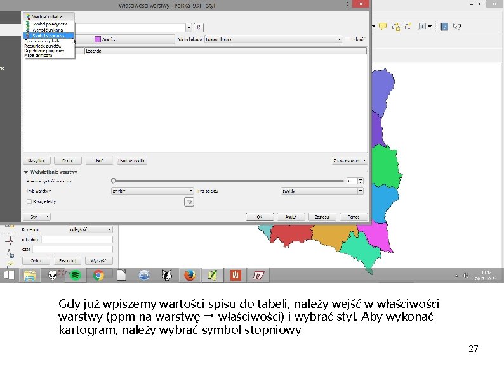Confirm dialog with OK button
504x377 pixels.
260,217
